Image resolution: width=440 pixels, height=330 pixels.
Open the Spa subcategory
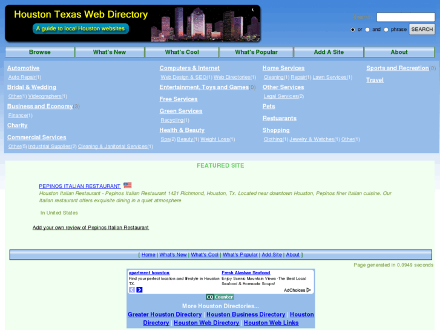[x=165, y=139]
